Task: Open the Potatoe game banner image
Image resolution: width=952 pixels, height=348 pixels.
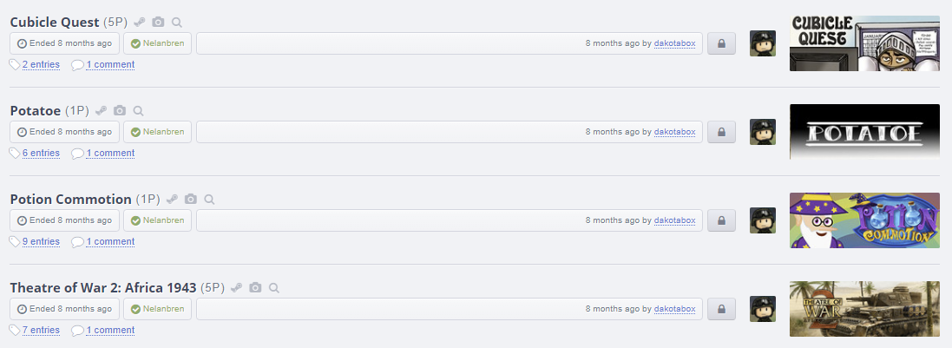Action: (x=864, y=132)
